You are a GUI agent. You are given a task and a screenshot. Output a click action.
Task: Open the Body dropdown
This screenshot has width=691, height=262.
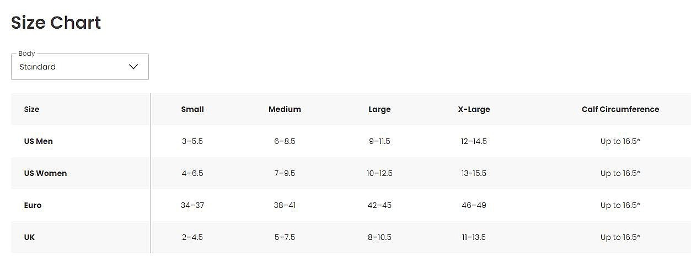[x=79, y=67]
